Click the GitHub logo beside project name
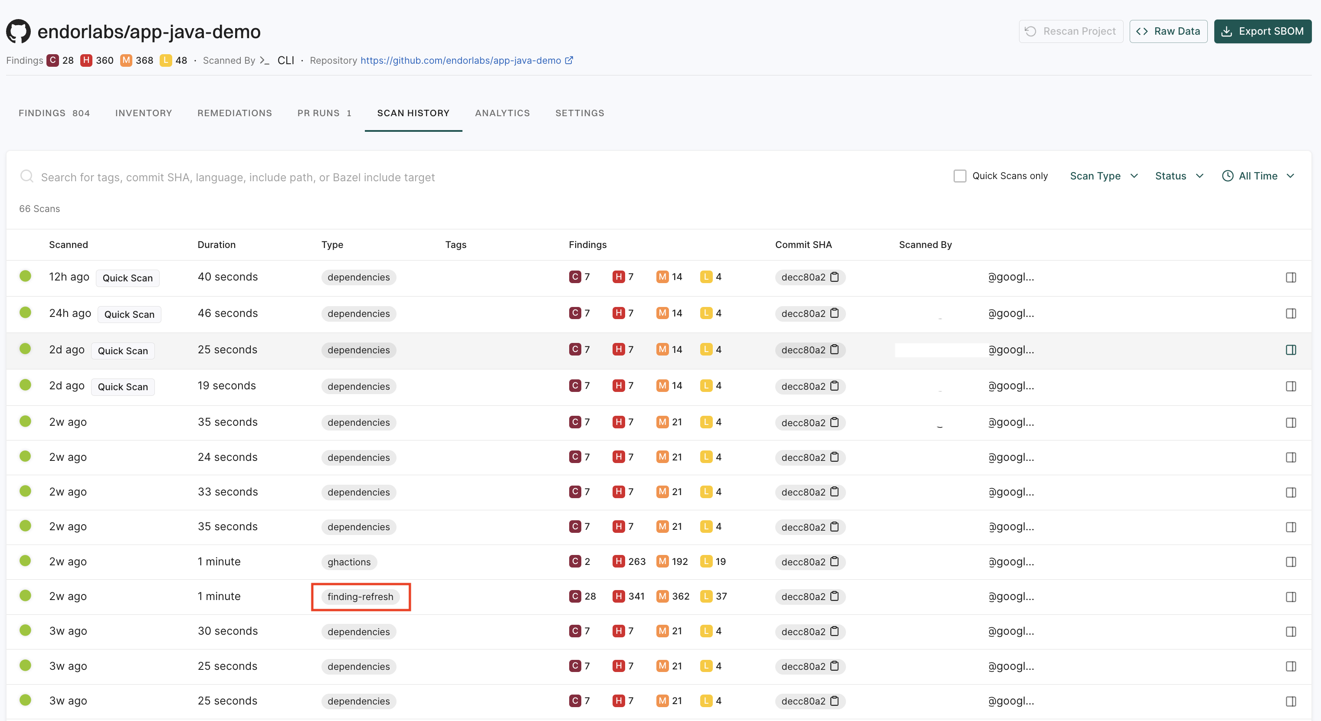 (x=19, y=31)
